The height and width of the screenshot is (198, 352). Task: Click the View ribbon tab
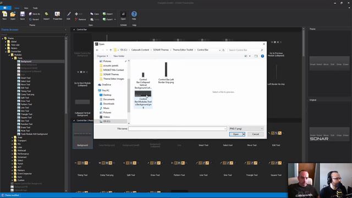point(26,8)
